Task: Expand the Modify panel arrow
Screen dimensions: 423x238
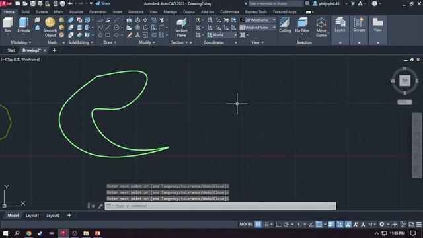Action: tap(154, 42)
